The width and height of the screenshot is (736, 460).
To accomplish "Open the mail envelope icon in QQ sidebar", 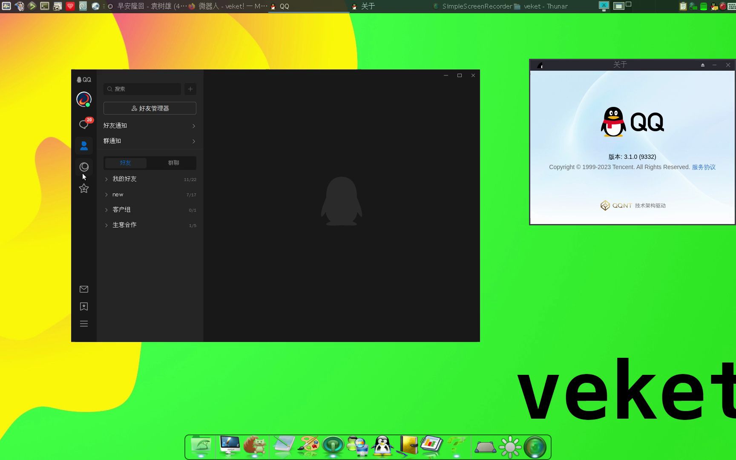I will [84, 289].
